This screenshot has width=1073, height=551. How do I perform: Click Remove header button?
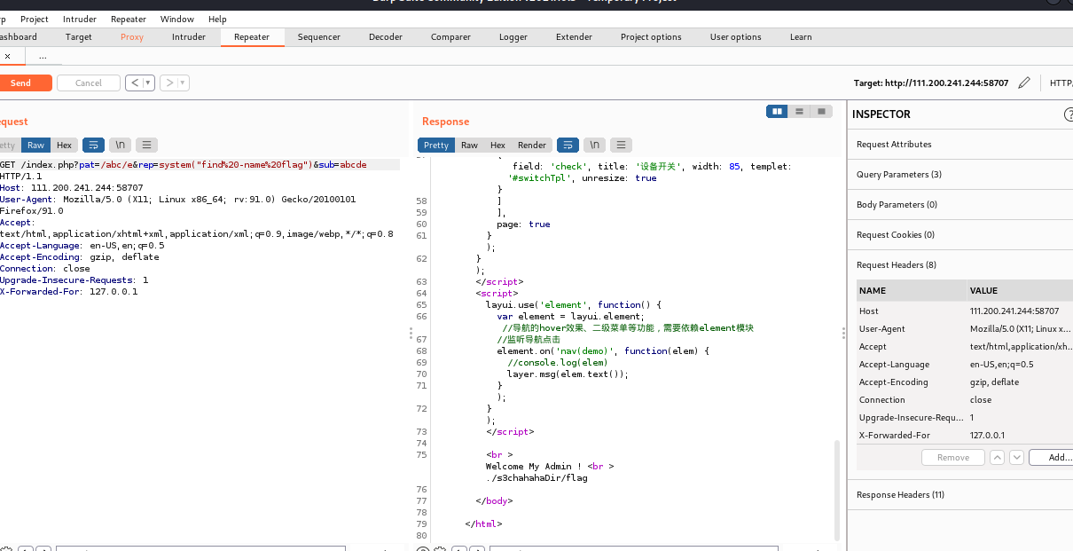(x=953, y=458)
